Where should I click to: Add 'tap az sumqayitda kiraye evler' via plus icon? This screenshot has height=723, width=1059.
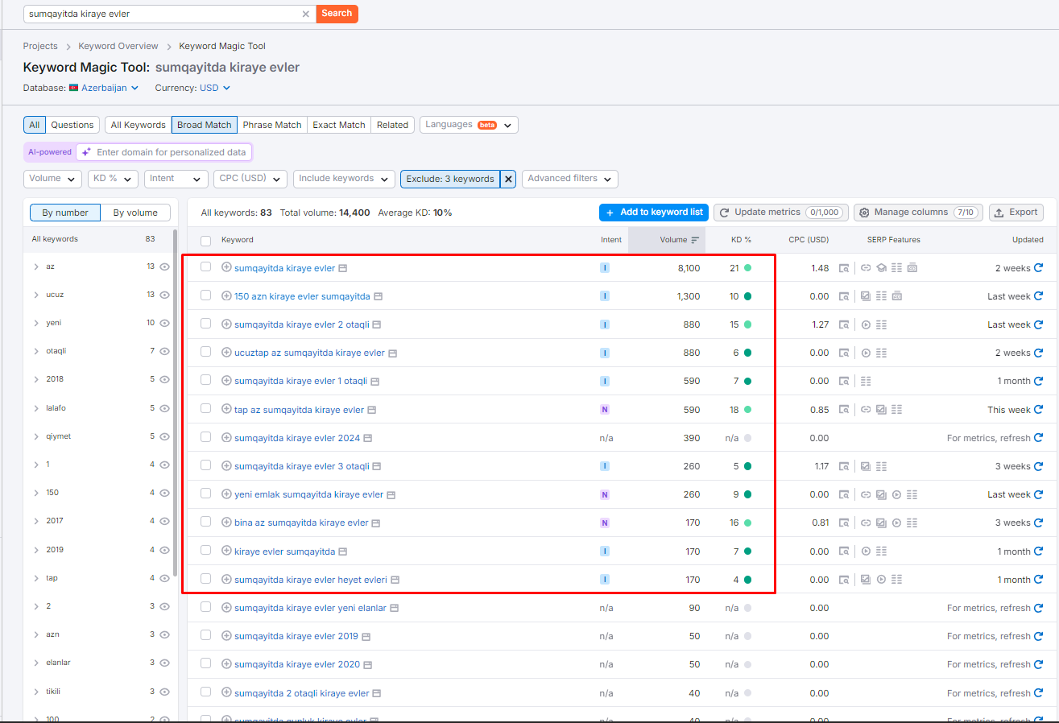[226, 409]
